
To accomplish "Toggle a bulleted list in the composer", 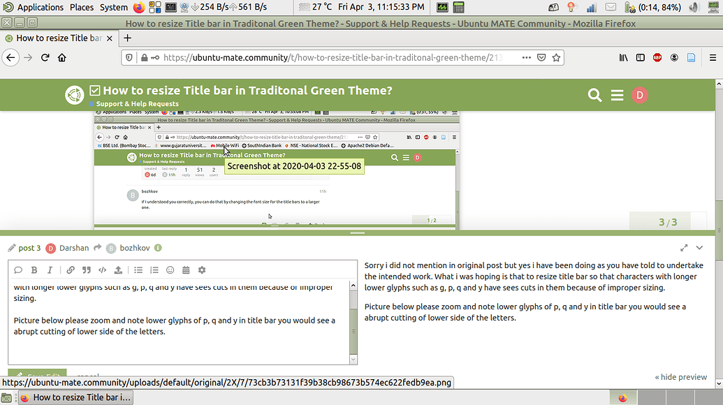I will [x=138, y=270].
